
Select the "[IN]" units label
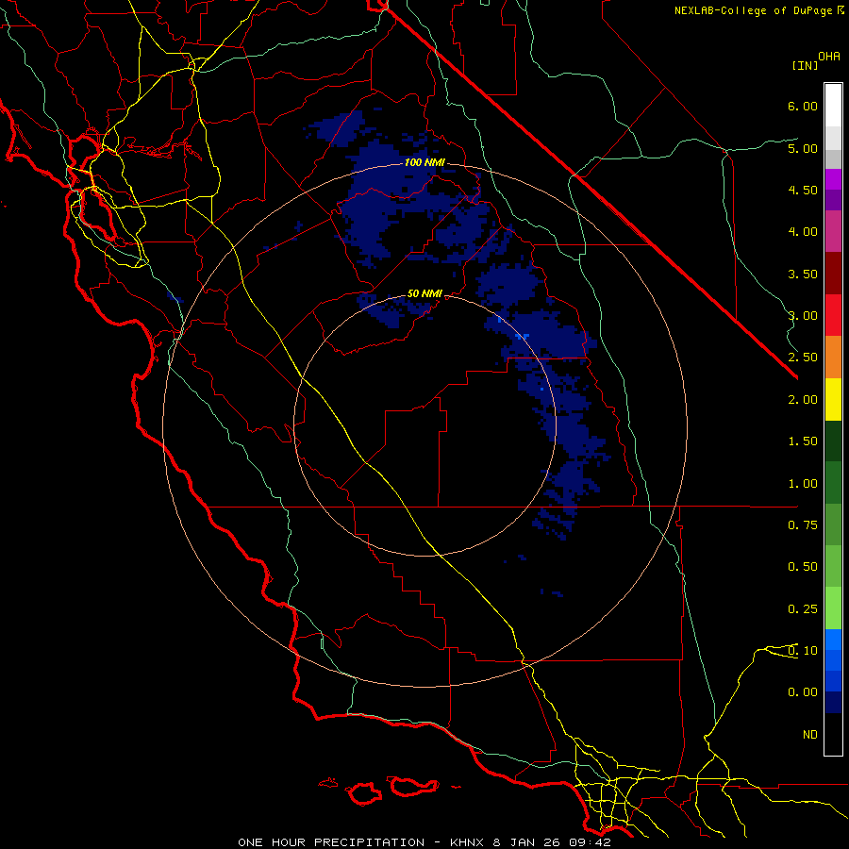[805, 65]
